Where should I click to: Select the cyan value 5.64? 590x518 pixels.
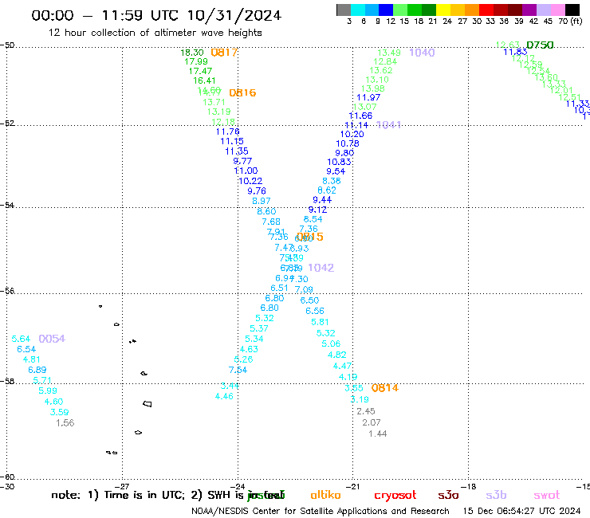coord(21,339)
